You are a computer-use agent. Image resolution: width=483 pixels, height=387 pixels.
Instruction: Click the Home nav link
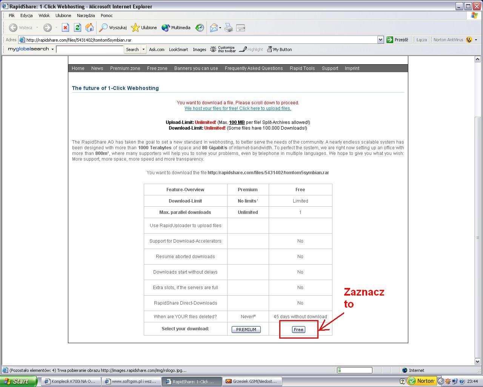coord(78,68)
